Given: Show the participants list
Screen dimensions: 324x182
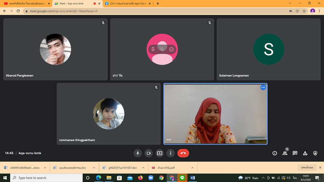Looking at the screenshot, I should [285, 153].
